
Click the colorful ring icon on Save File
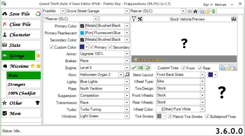tap(38, 14)
